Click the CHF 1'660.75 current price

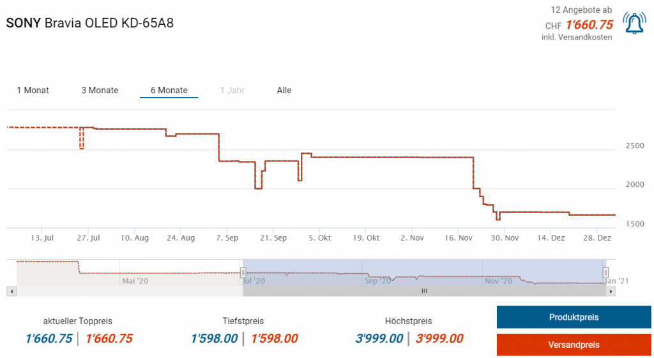click(588, 25)
